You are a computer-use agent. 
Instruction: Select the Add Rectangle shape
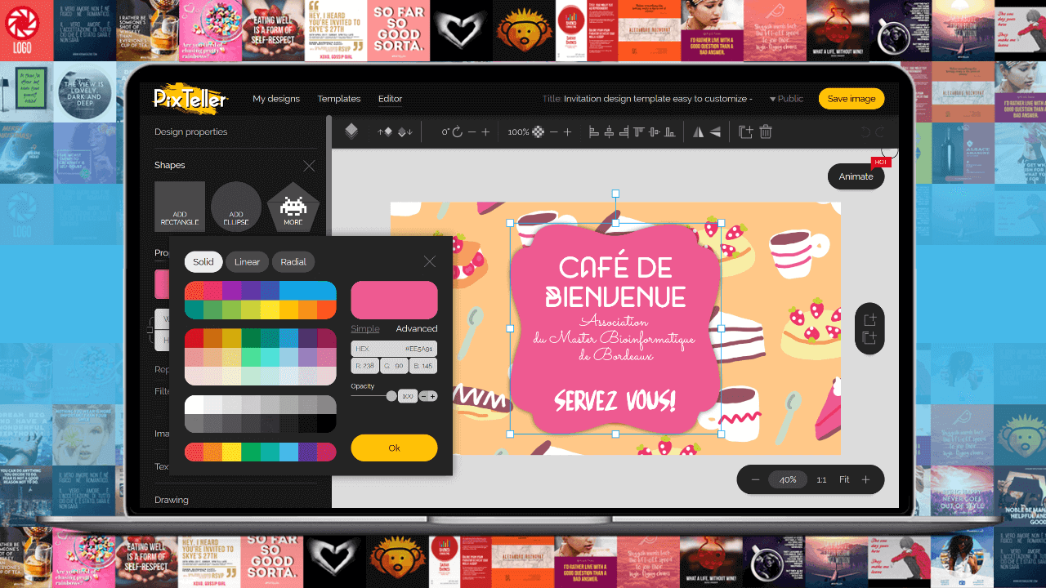click(x=179, y=206)
